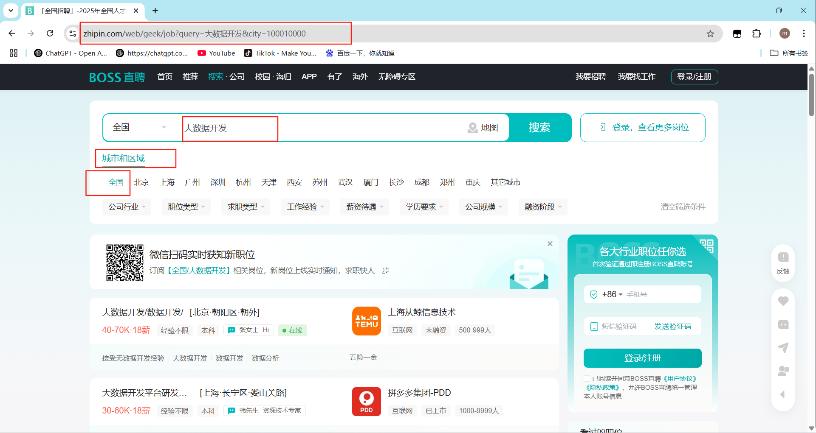
Task: Click 清空筛选条件
Action: pos(683,207)
